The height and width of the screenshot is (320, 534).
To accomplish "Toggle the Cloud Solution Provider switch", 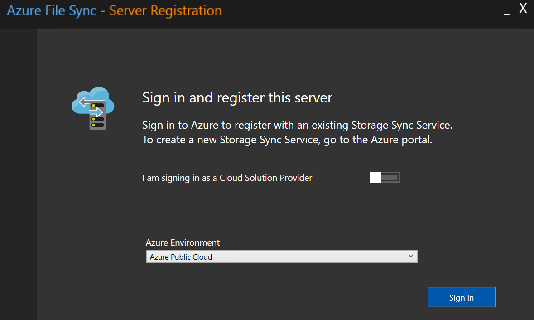I will tap(385, 177).
